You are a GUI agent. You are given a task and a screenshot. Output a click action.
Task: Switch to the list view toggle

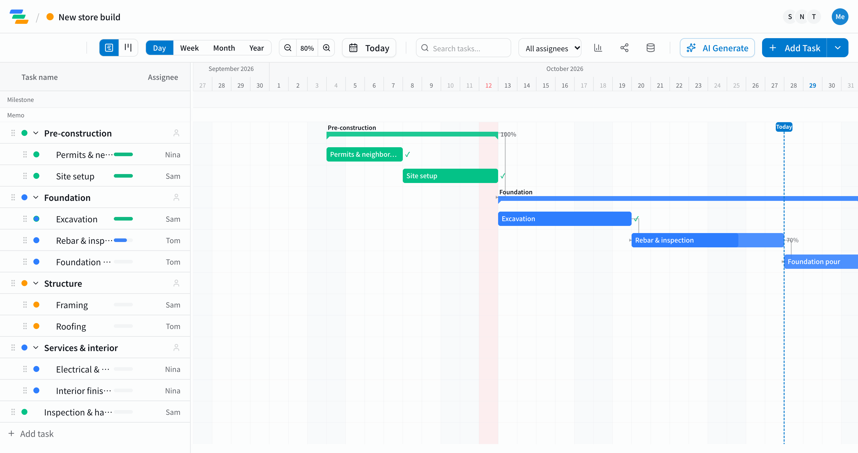[109, 48]
